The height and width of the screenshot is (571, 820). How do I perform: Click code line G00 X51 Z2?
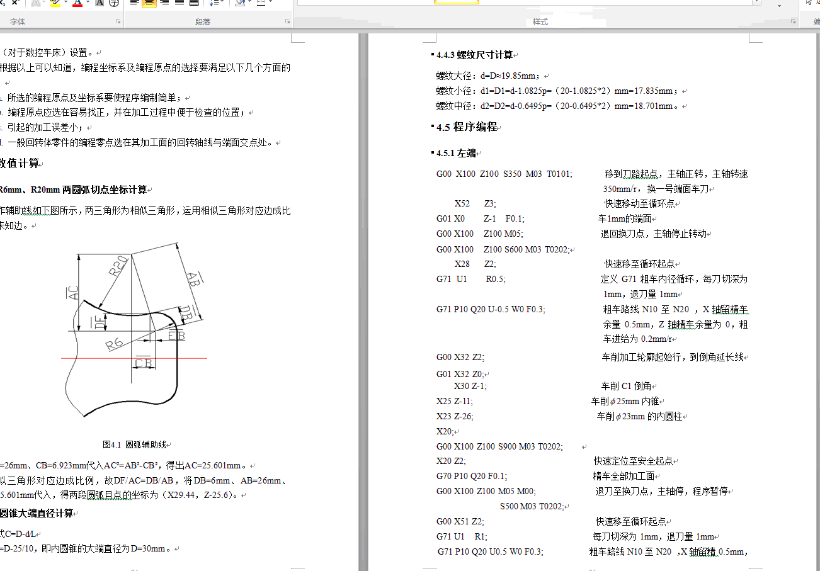coord(460,521)
